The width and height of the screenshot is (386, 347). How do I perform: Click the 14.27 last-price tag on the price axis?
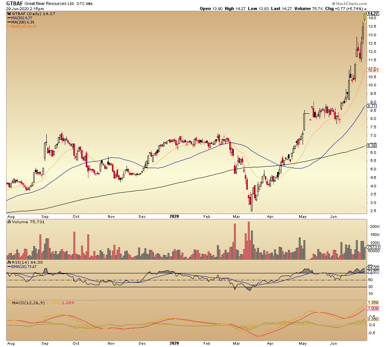pos(373,13)
